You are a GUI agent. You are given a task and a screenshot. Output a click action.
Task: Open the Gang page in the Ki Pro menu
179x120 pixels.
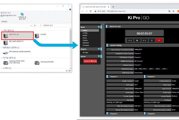84,38
